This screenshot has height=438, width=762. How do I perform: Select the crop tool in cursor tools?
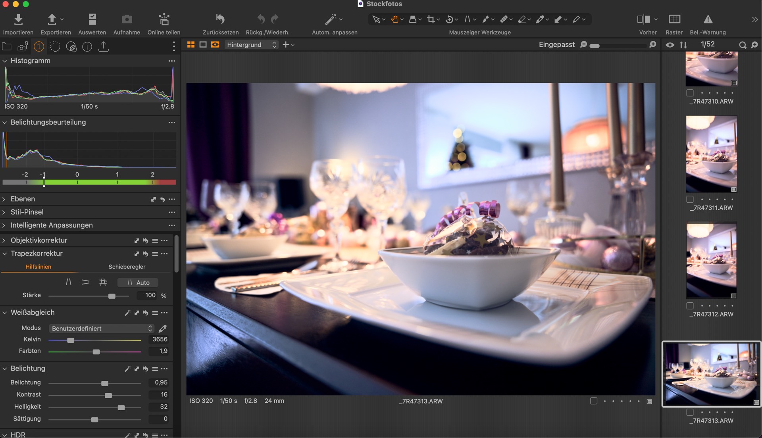[431, 19]
